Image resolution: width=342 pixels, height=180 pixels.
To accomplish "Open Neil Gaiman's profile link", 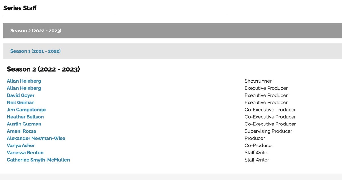I will 21,102.
